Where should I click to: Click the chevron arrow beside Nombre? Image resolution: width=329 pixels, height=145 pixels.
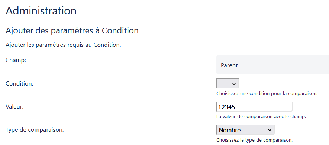click(270, 130)
